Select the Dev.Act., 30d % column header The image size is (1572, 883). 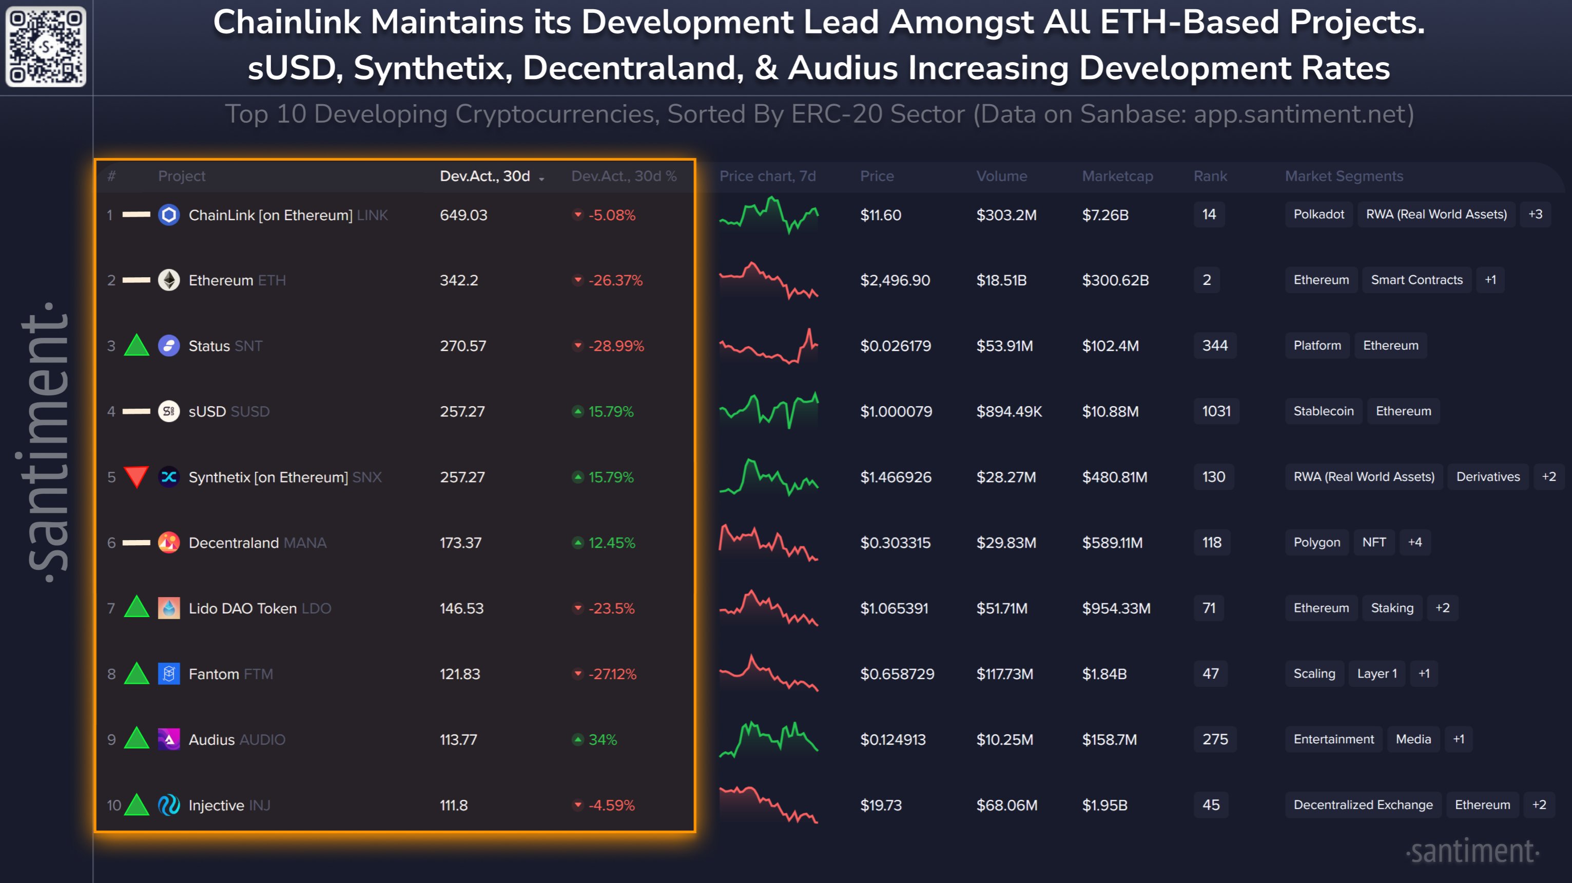click(x=624, y=177)
